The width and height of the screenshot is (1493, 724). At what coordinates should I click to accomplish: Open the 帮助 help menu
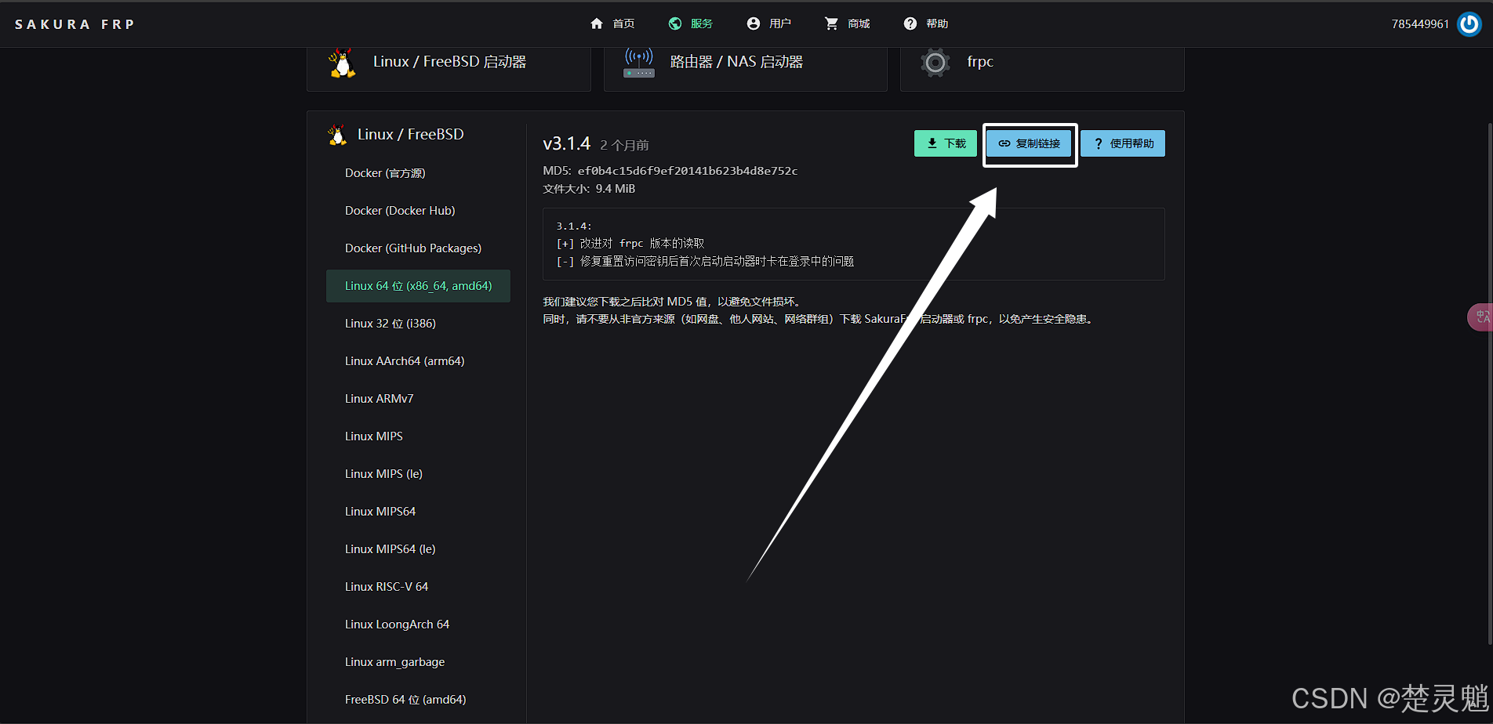926,24
